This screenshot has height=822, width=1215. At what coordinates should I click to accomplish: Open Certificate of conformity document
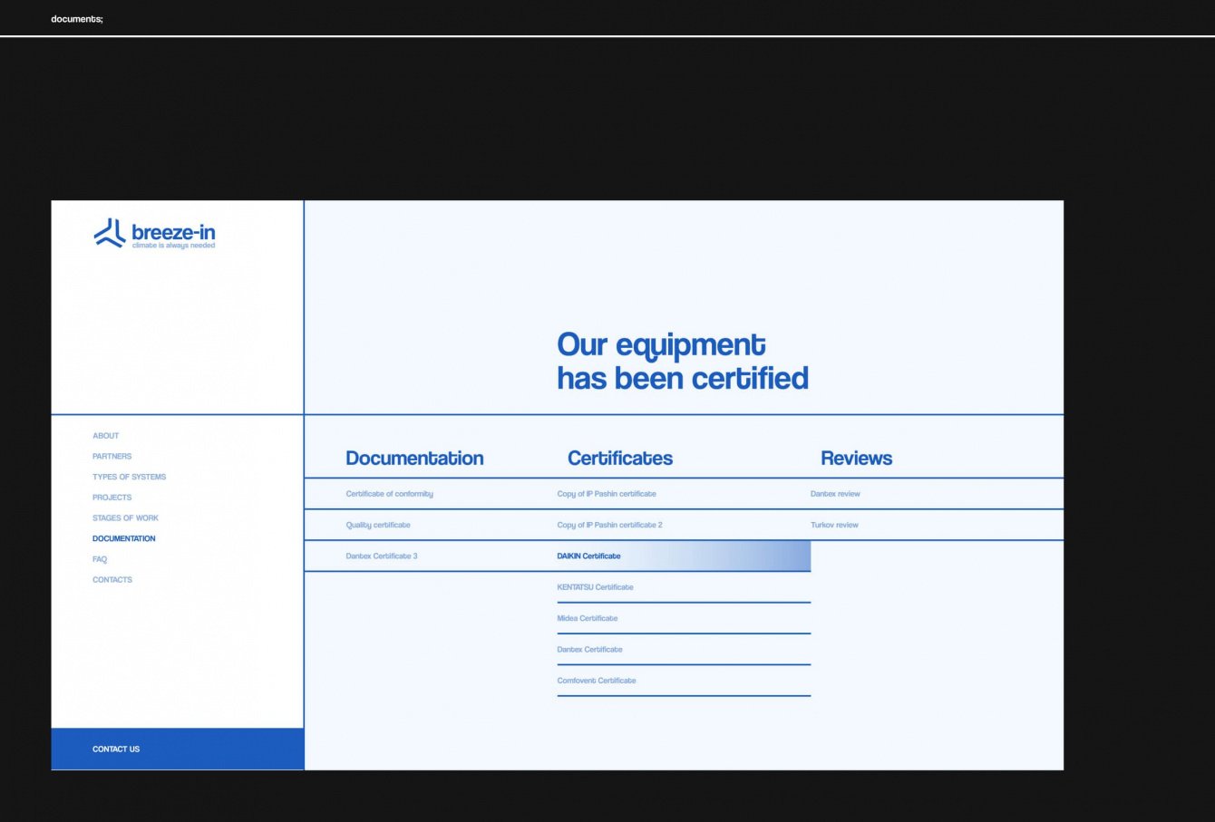coord(389,494)
